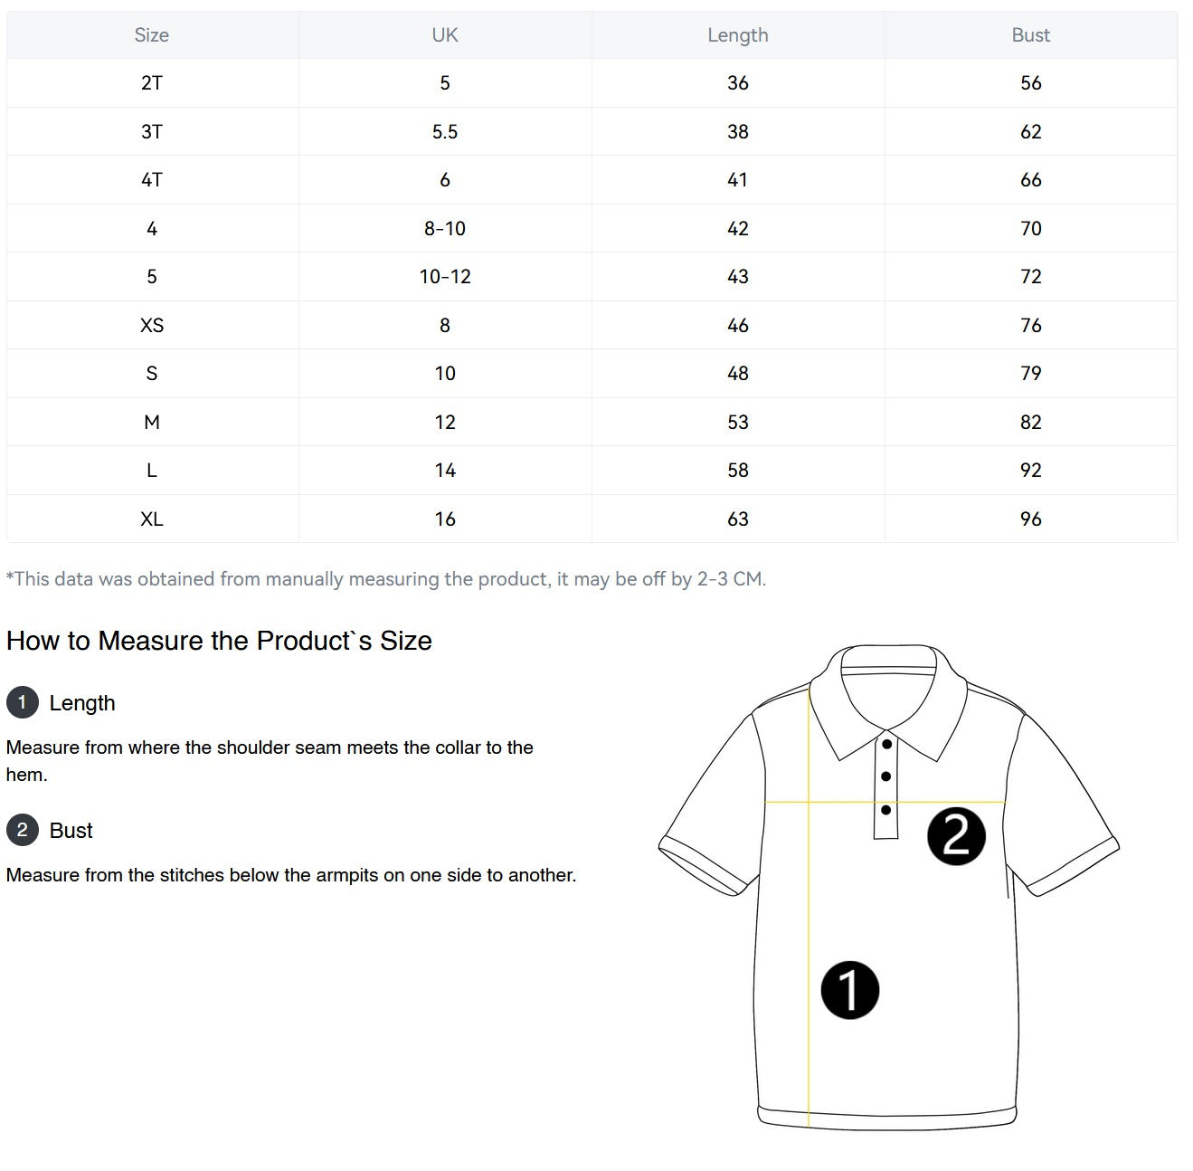This screenshot has width=1193, height=1171.
Task: Click the large black 1 marker on shirt
Action: [849, 990]
